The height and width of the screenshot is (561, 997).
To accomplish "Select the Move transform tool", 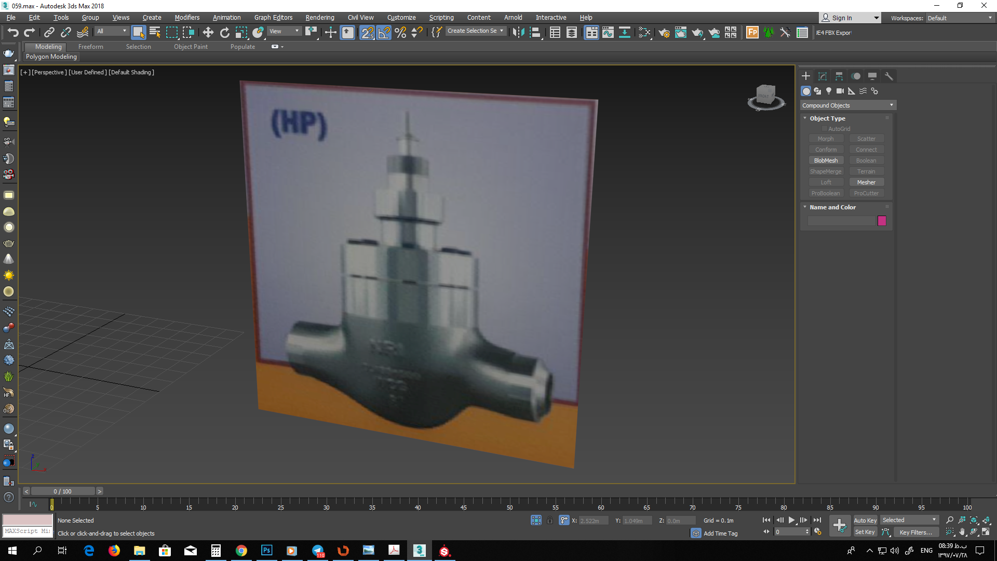I will pos(208,33).
